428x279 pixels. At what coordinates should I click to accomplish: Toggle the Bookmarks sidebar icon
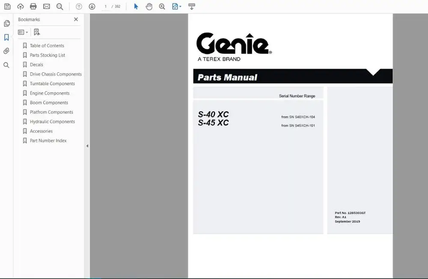point(6,37)
